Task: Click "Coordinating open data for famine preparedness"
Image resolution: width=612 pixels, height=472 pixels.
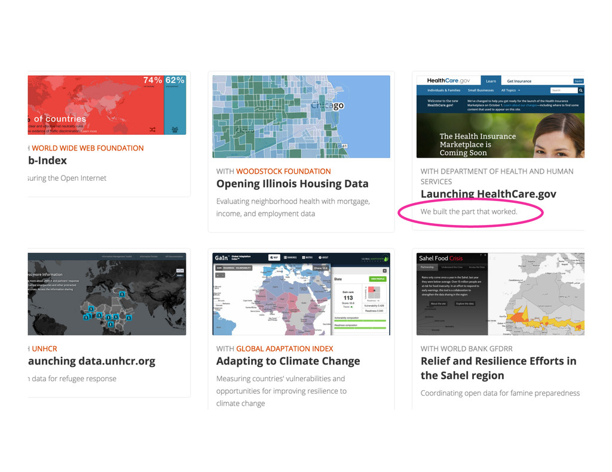Action: tap(500, 393)
